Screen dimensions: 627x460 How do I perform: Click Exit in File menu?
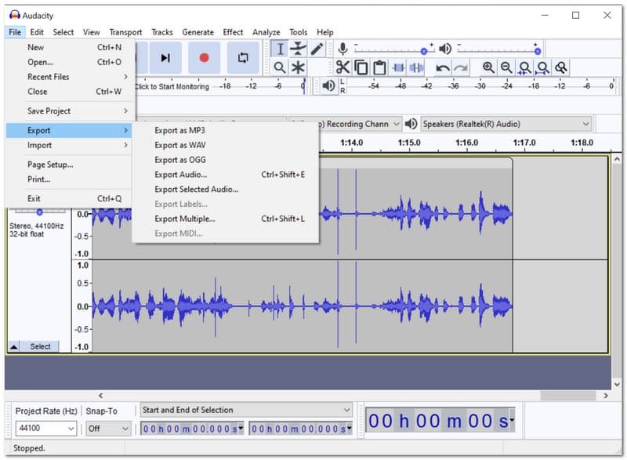pos(69,198)
